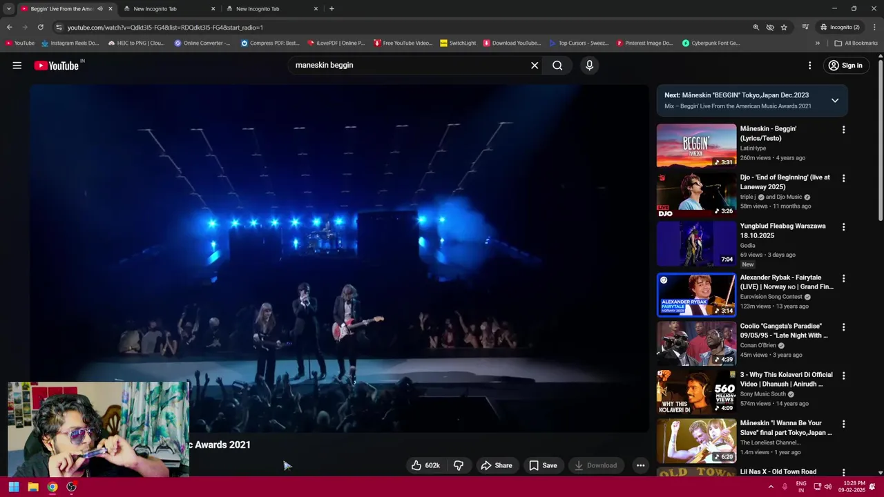Click the Download button
The image size is (884, 497).
pos(596,465)
